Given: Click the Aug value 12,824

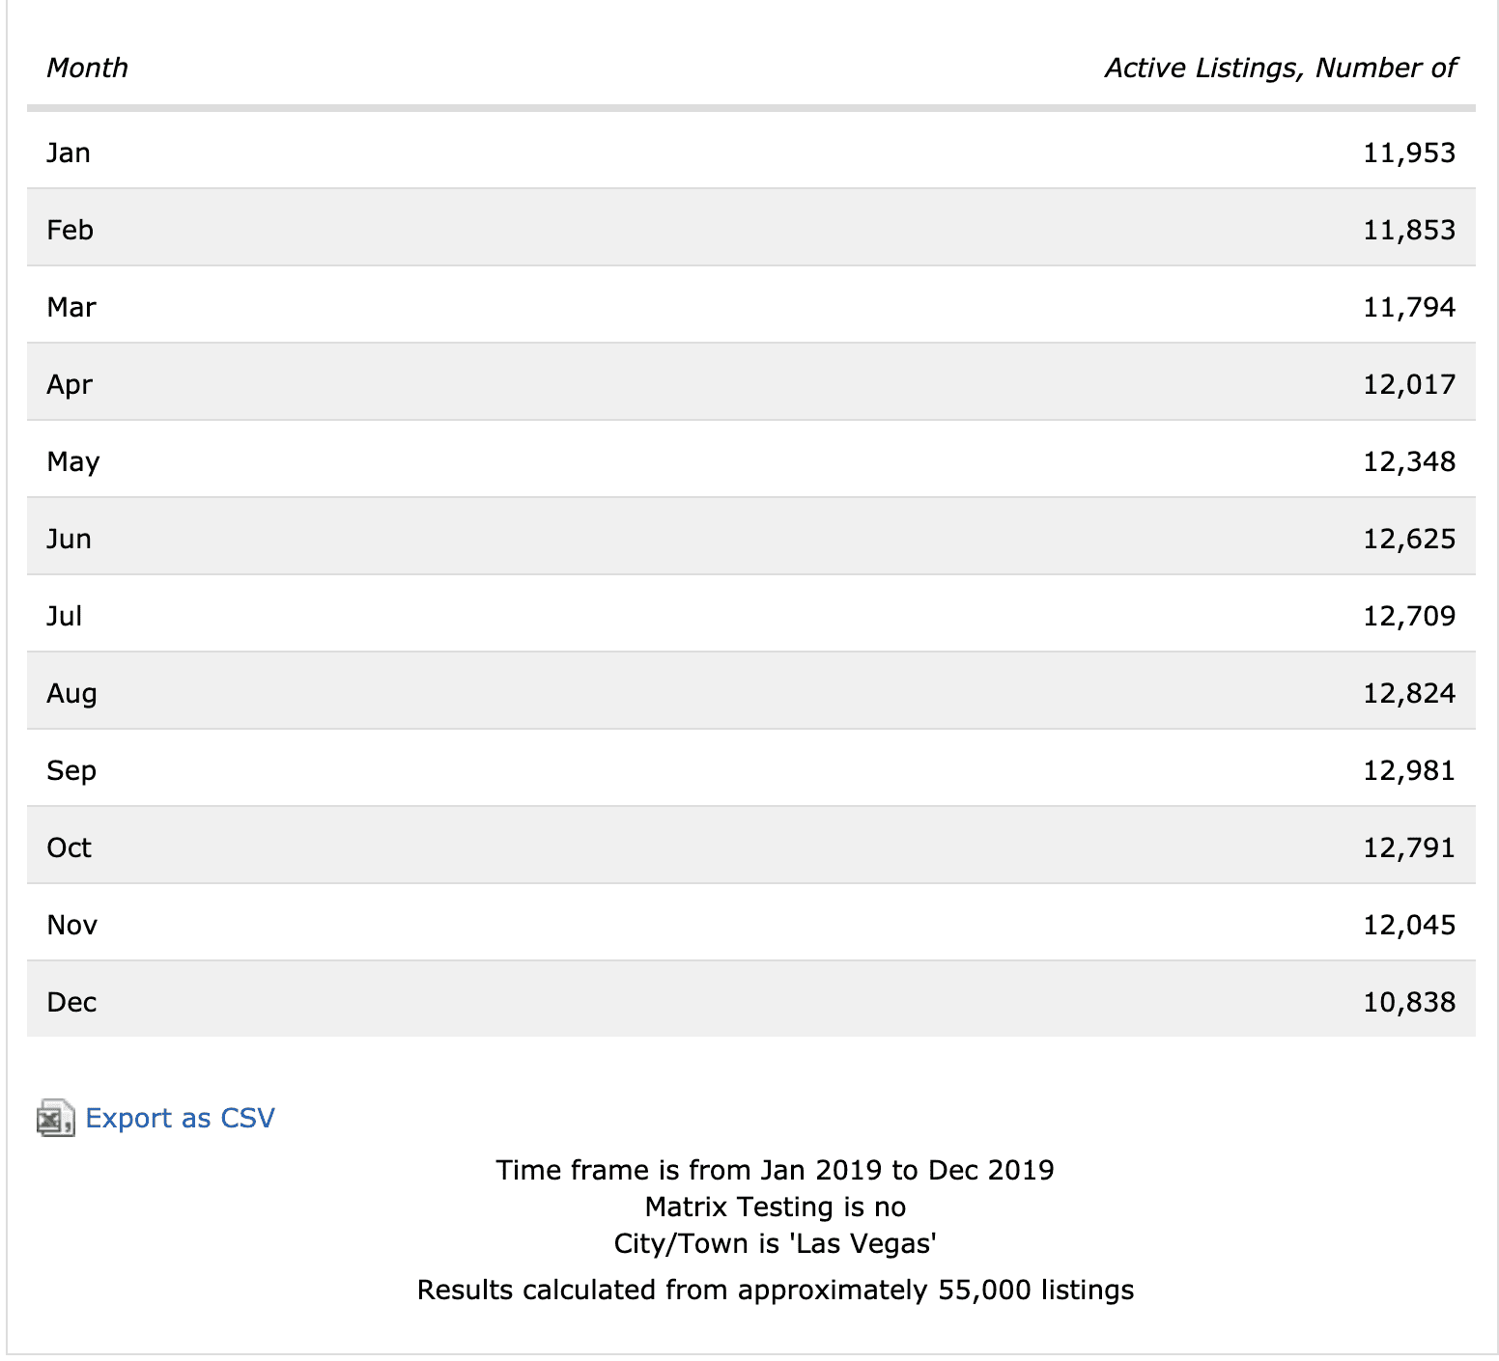Looking at the screenshot, I should [x=1408, y=693].
